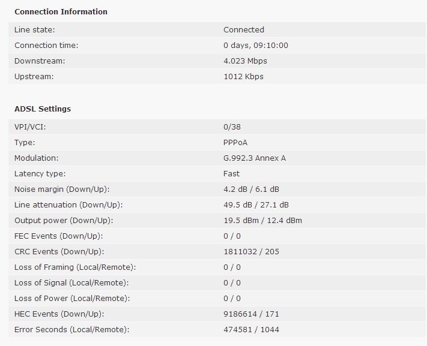
Task: Select the Line state Connected value
Action: point(244,29)
